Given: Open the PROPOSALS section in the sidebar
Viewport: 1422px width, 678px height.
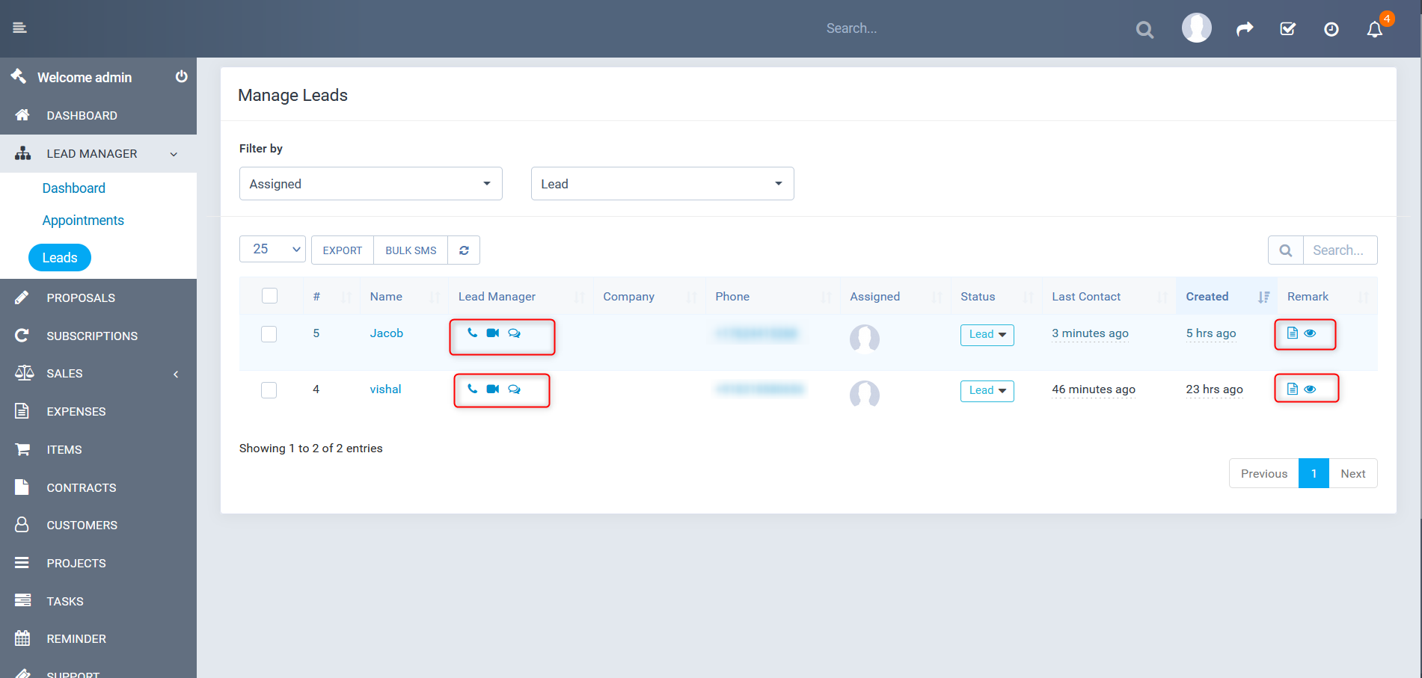Looking at the screenshot, I should coord(80,298).
